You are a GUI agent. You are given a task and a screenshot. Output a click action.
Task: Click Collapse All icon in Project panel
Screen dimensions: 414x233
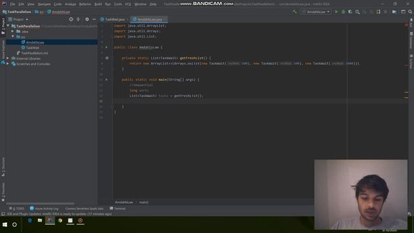tap(78, 19)
